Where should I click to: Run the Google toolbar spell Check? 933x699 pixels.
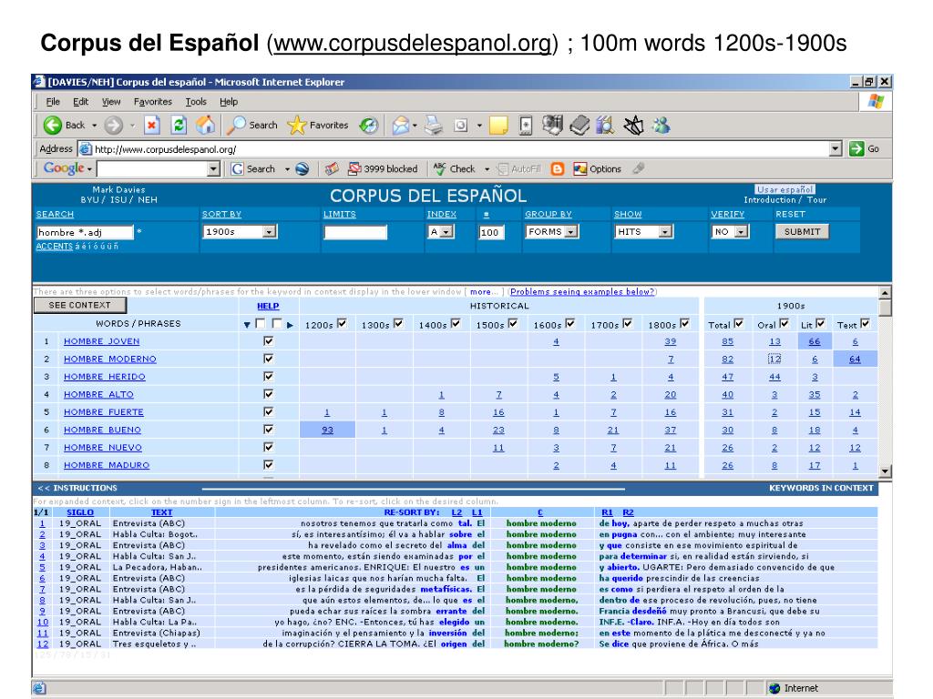point(454,168)
